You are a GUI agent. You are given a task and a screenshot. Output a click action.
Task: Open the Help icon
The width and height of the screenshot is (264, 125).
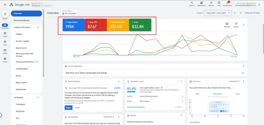(219, 3)
